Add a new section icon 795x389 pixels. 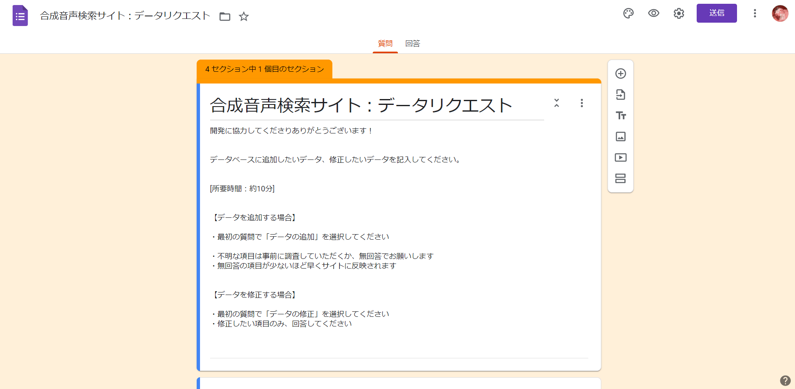tap(621, 178)
